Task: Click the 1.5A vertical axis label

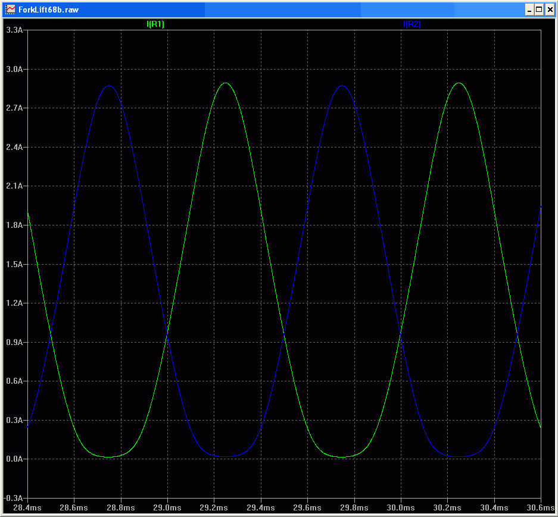Action: pyautogui.click(x=15, y=264)
